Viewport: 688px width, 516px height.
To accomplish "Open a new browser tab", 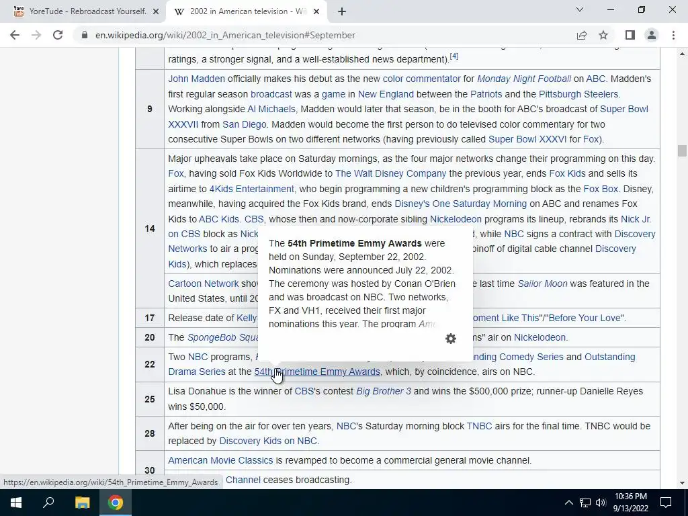I will [x=342, y=12].
